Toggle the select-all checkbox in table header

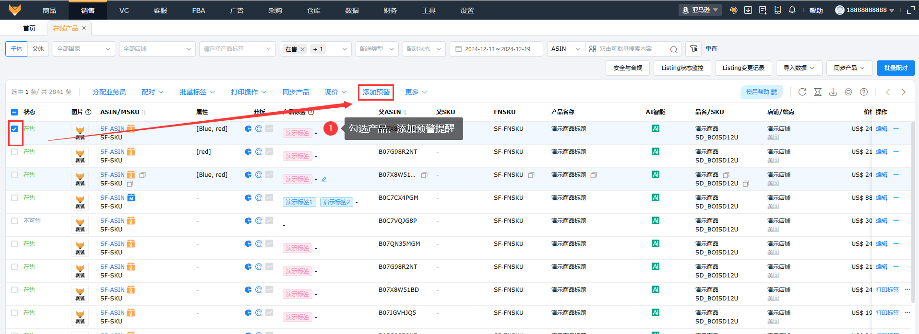14,112
